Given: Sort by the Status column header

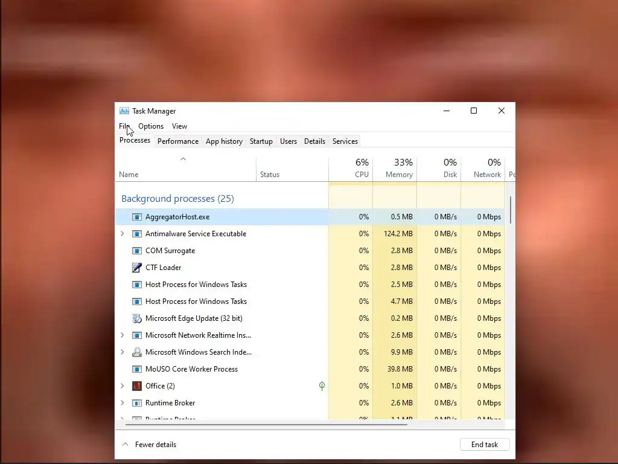Looking at the screenshot, I should [292, 169].
